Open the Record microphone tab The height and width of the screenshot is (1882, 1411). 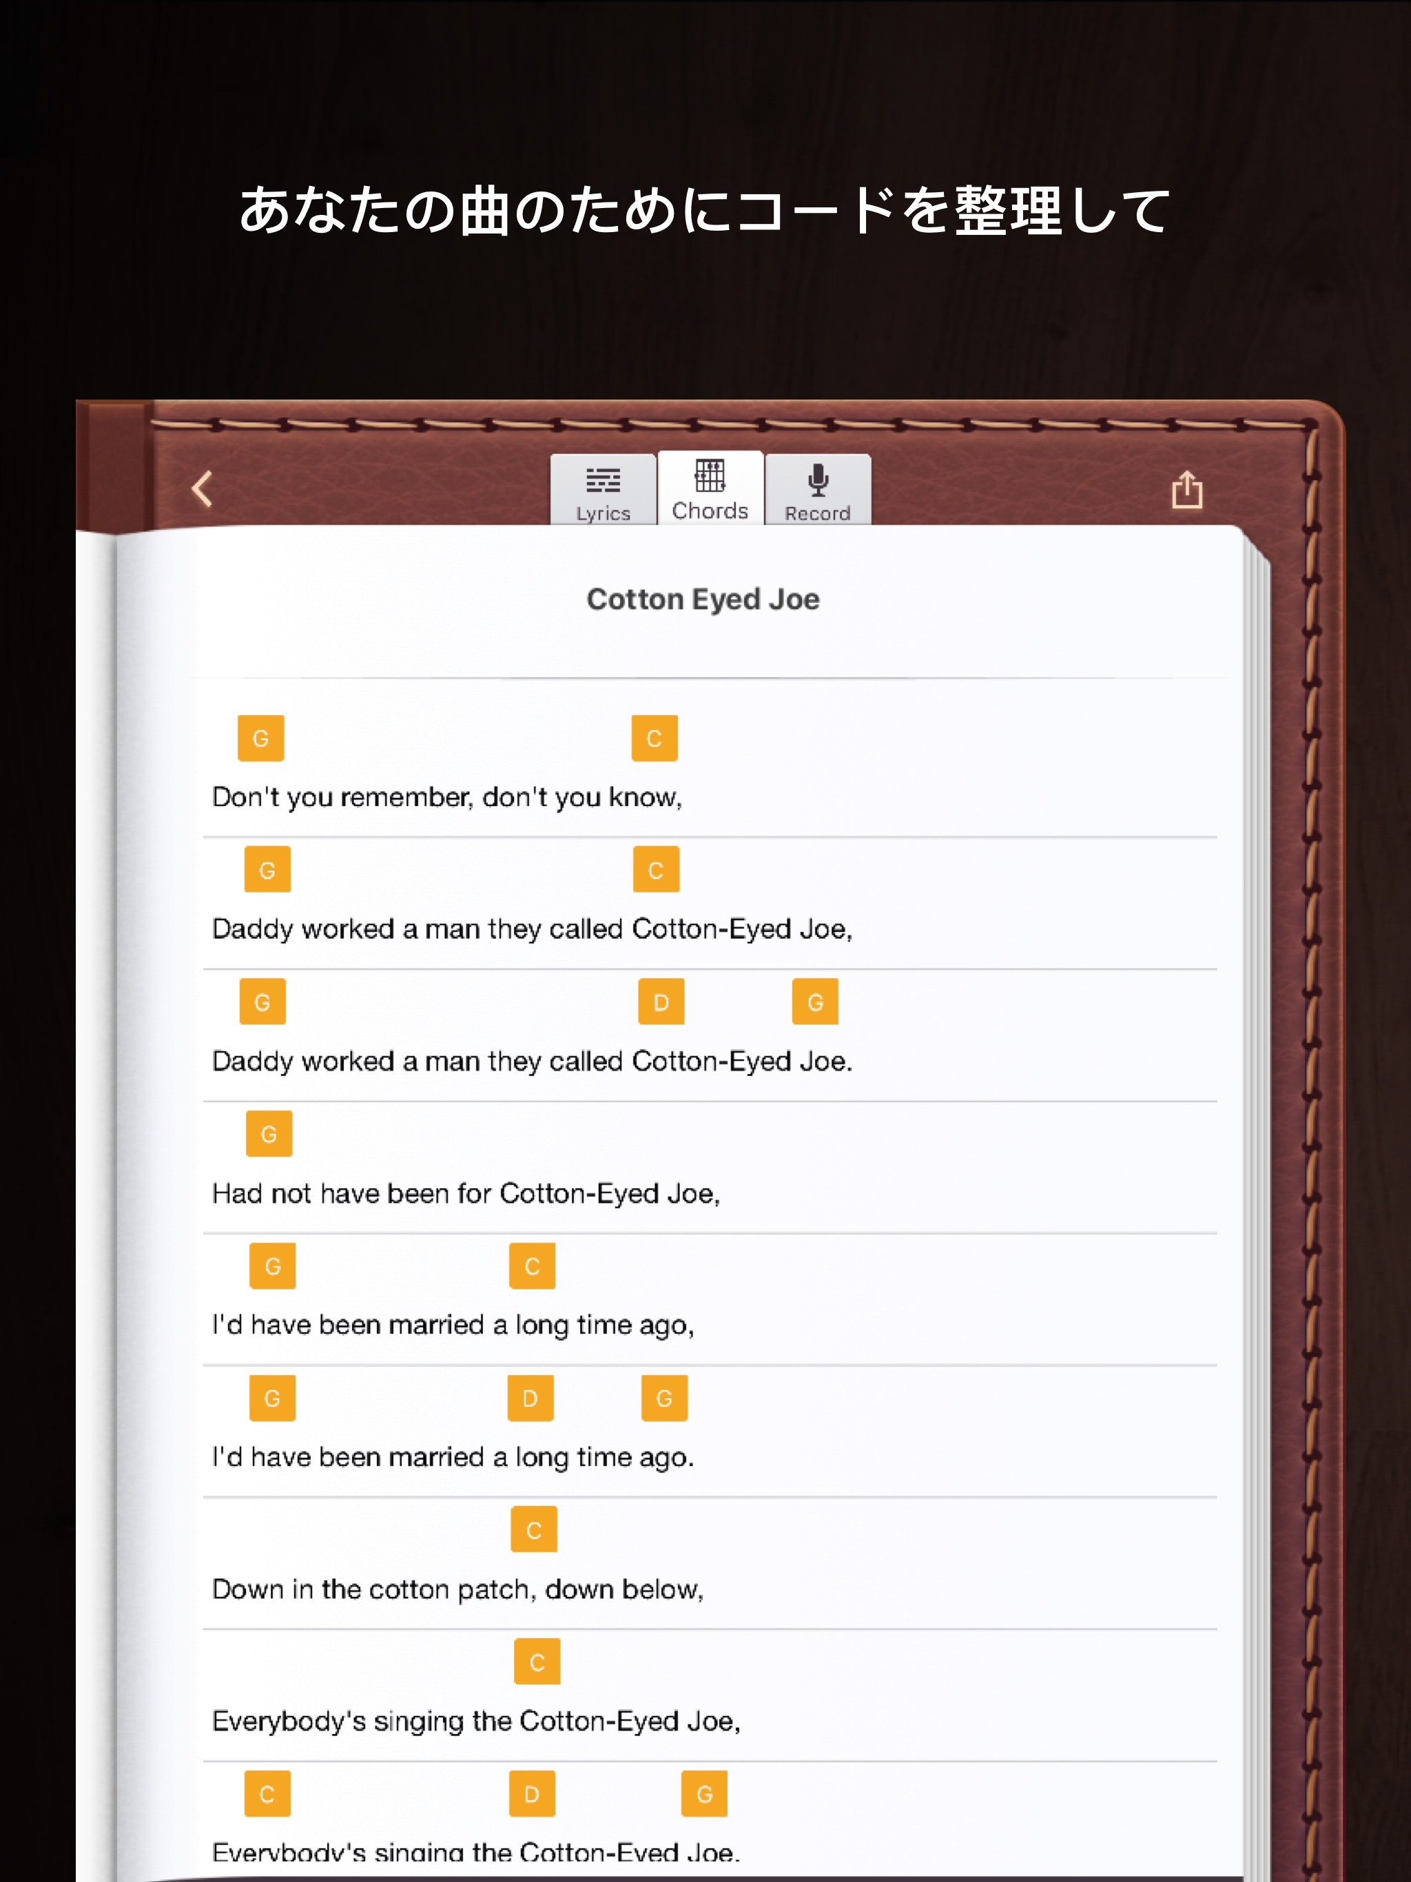(x=817, y=492)
